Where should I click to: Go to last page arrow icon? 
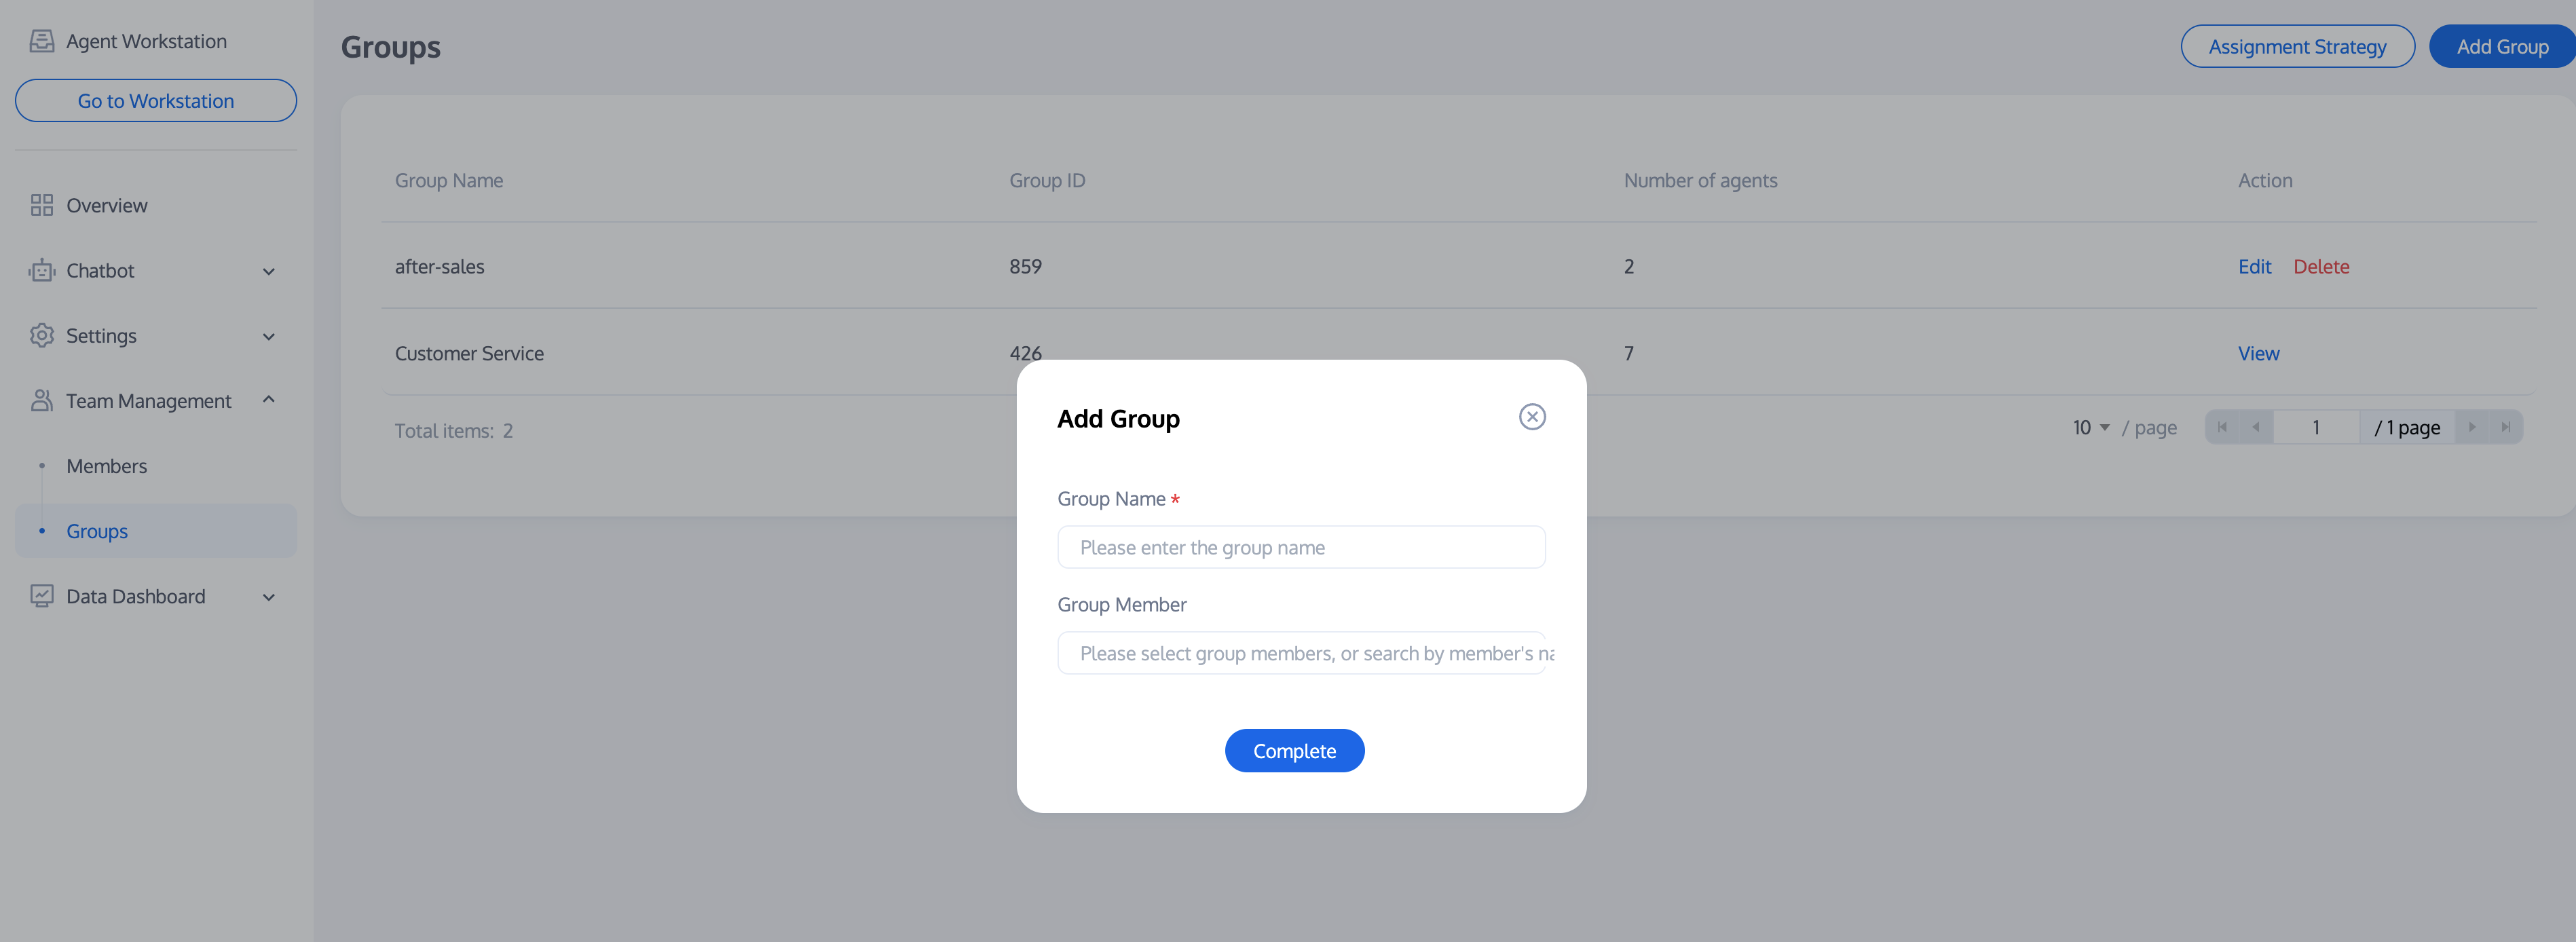(2505, 427)
